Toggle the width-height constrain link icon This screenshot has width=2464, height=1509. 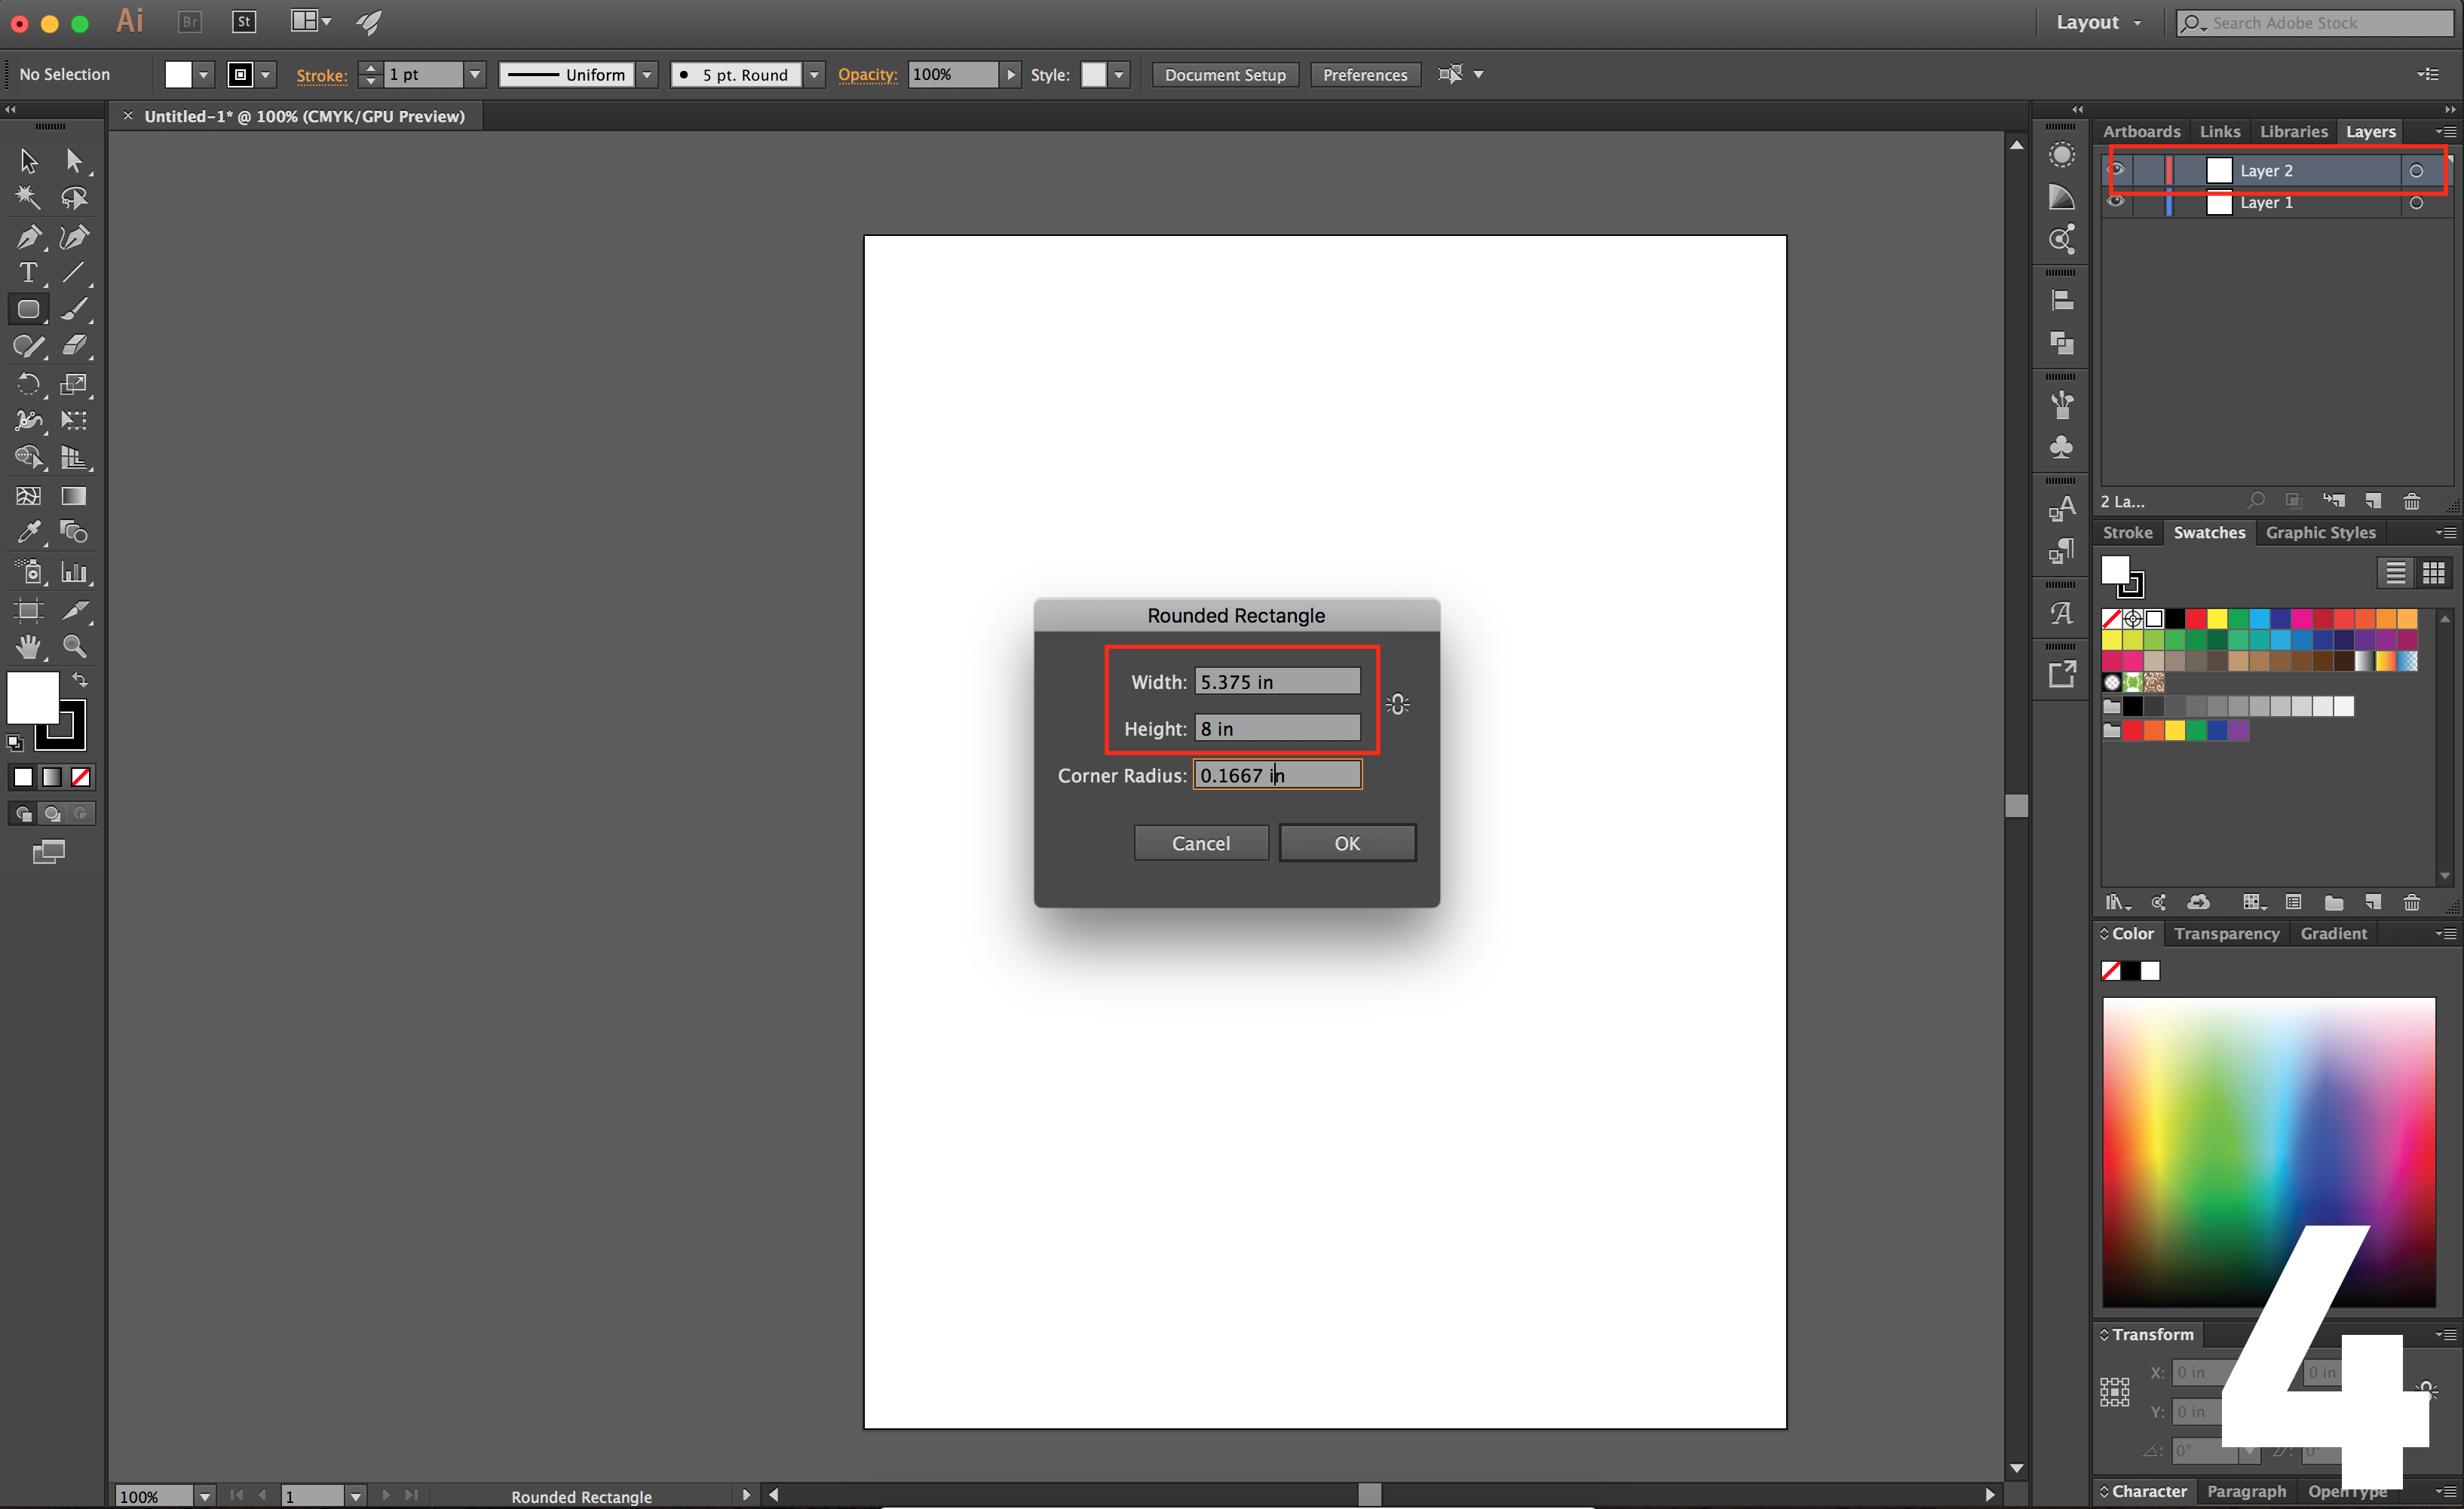point(1397,704)
